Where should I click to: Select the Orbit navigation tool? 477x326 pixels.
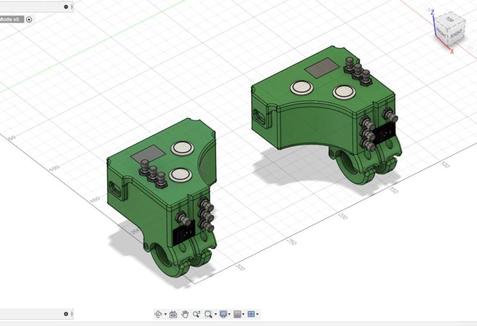pos(158,314)
